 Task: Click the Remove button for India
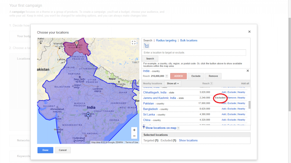[x=213, y=76]
